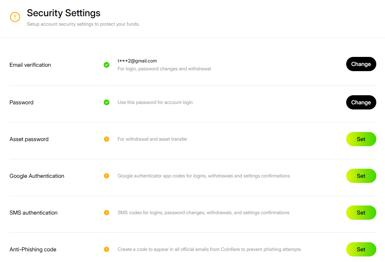Set the Anti-Phishing code
This screenshot has width=385, height=262.
(361, 249)
